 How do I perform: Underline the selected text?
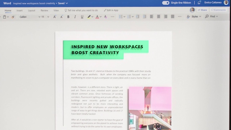point(82,17)
